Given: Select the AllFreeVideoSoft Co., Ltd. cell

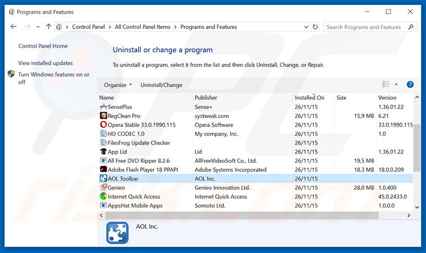Looking at the screenshot, I should 225,161.
